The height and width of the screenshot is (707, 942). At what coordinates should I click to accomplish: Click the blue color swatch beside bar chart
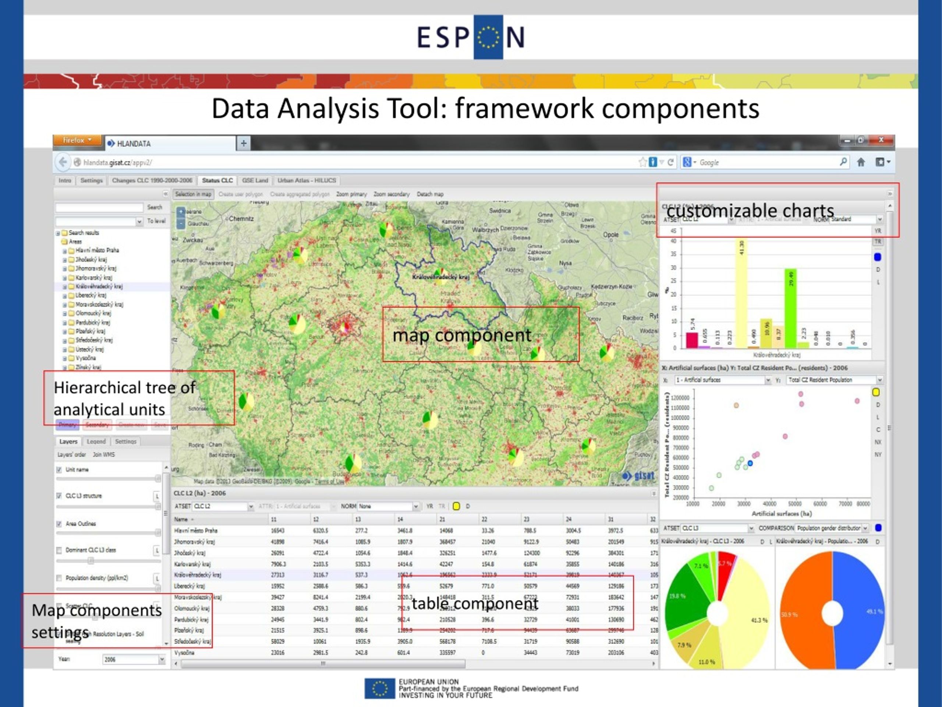(x=878, y=257)
